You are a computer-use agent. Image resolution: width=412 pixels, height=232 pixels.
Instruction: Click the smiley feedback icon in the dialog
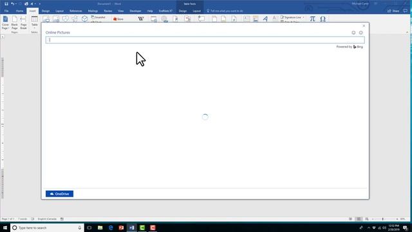click(353, 33)
